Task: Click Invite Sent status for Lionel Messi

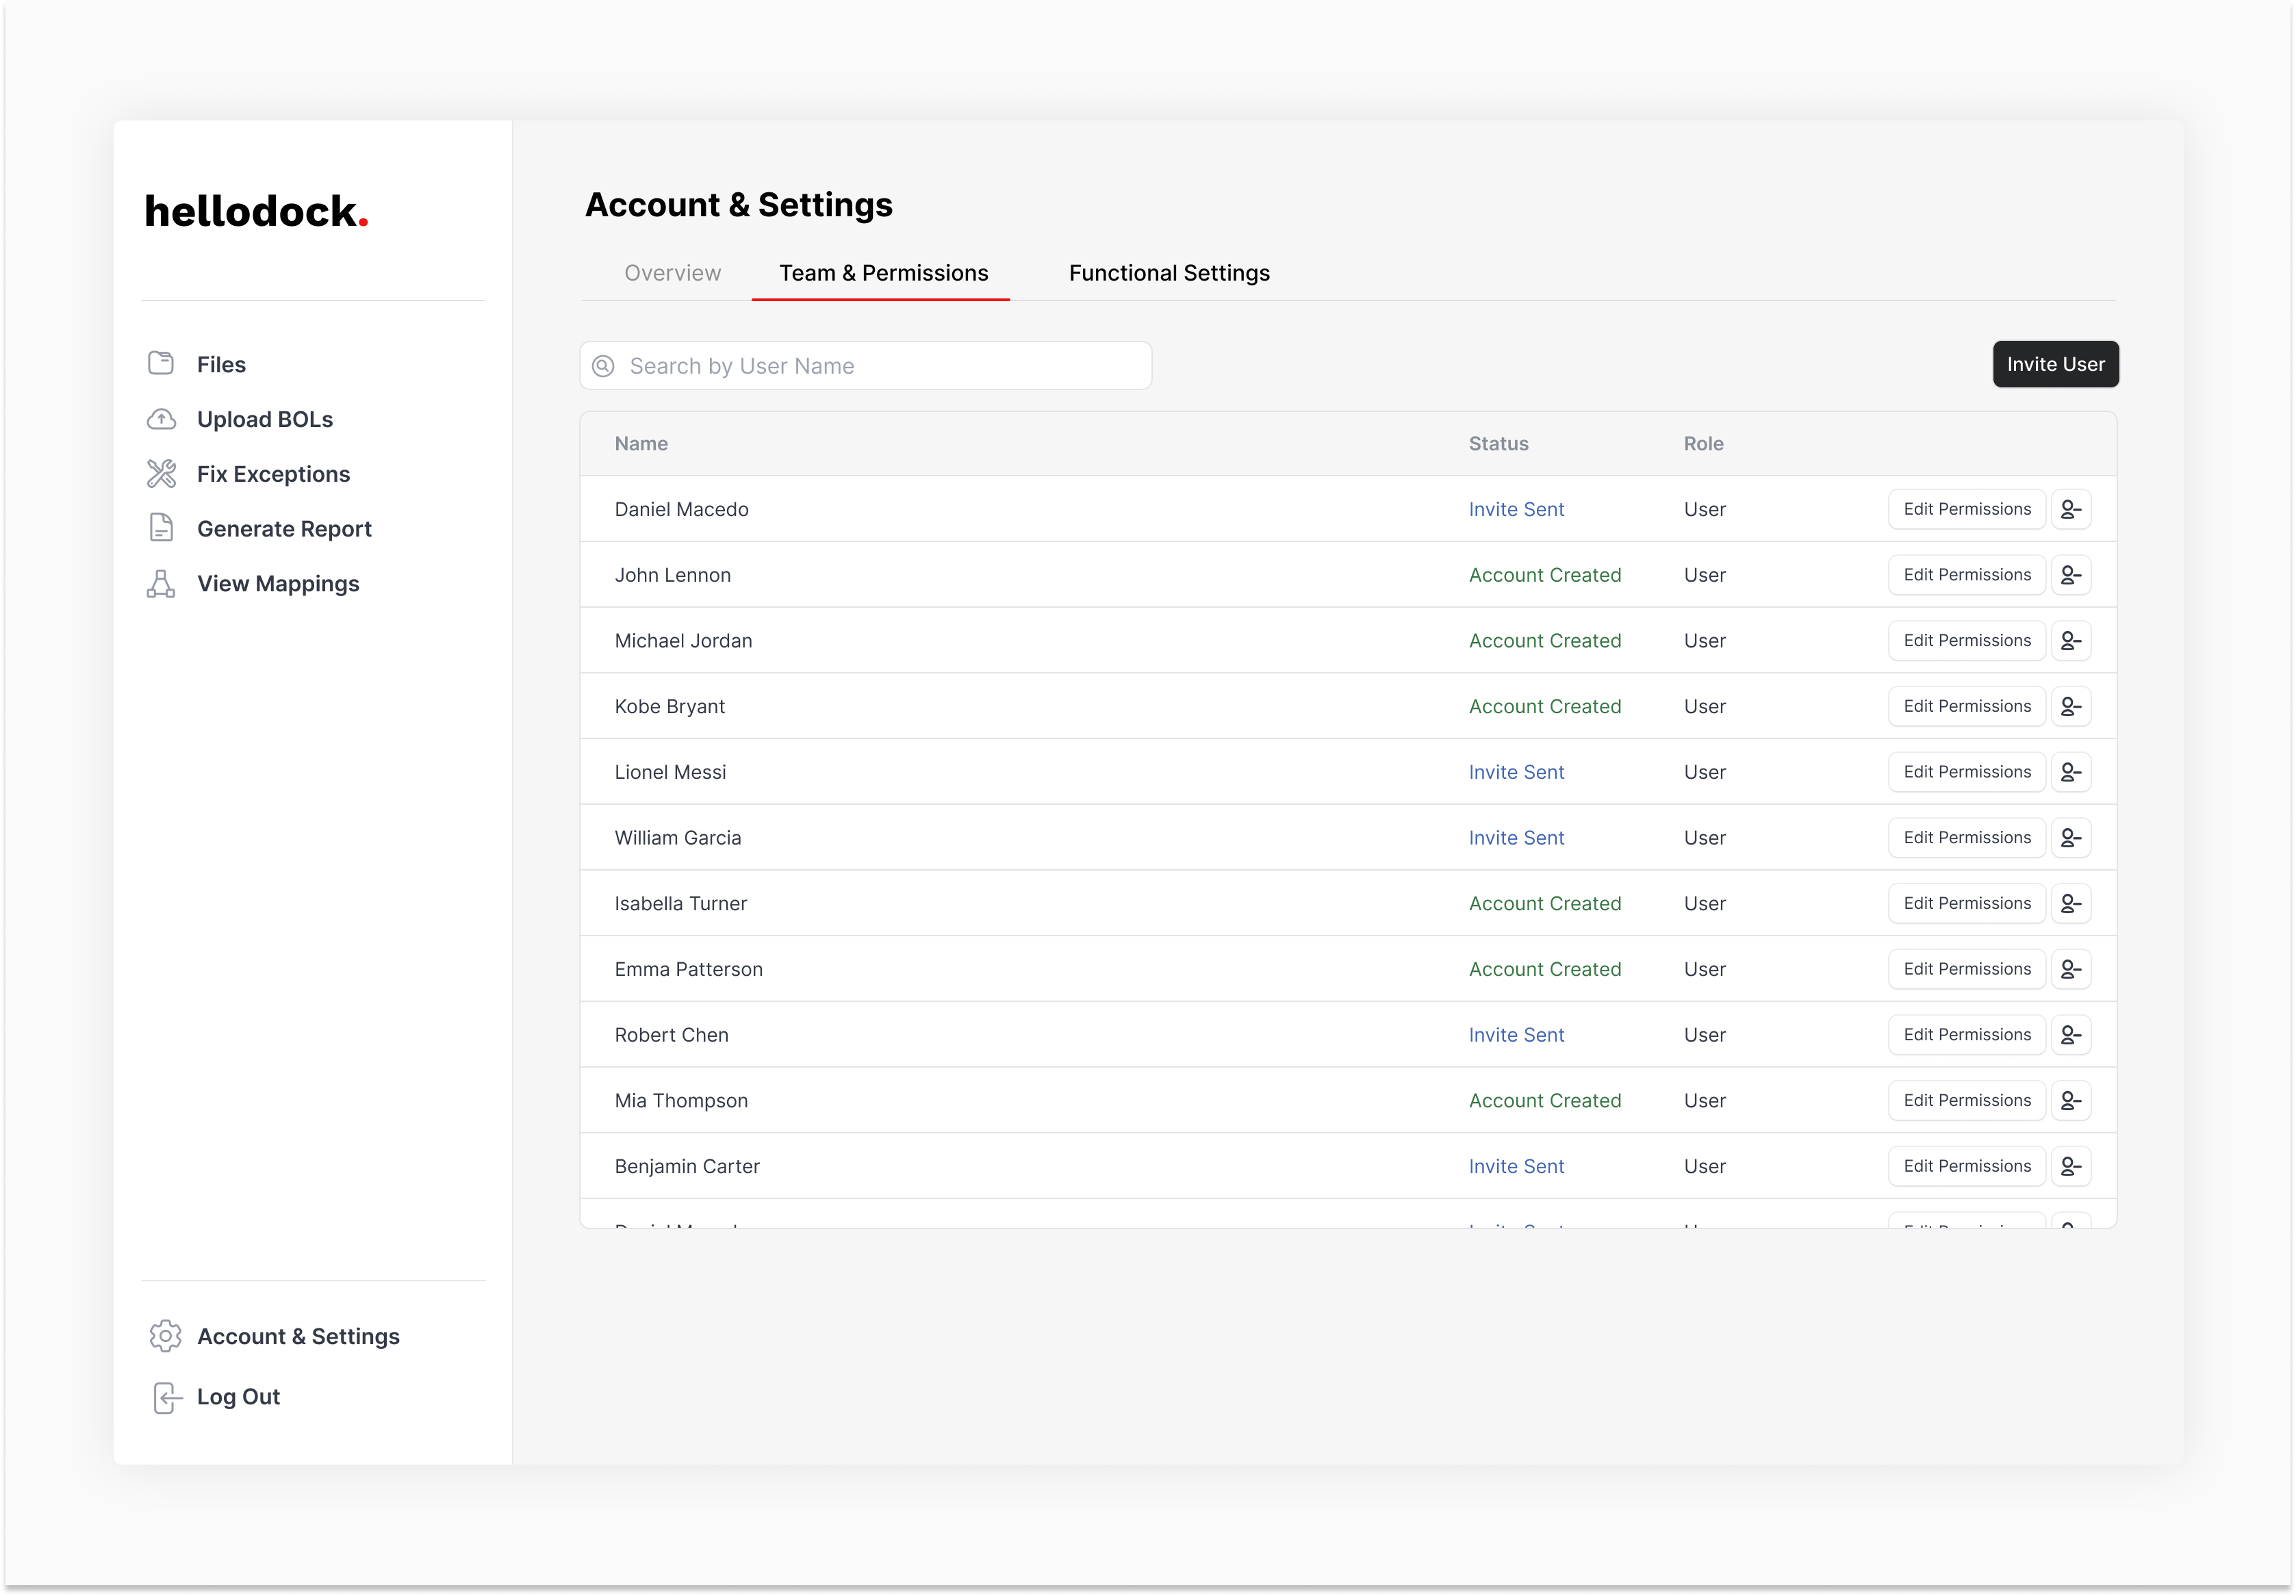Action: (x=1516, y=772)
